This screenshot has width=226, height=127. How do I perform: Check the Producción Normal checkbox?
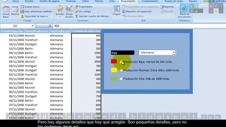(x=121, y=70)
